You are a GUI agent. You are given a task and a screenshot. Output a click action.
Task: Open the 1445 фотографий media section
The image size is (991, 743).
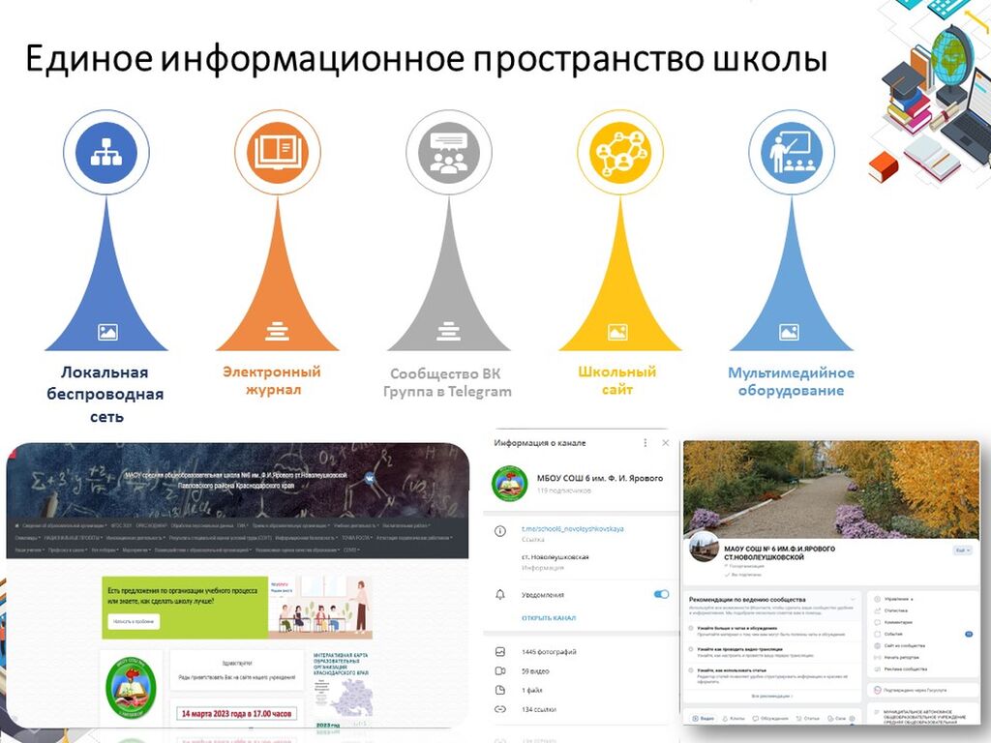click(549, 652)
